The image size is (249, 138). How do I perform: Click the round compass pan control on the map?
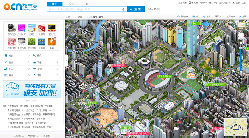coord(241,36)
